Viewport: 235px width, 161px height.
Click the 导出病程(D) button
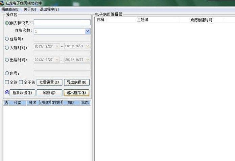[76, 82]
